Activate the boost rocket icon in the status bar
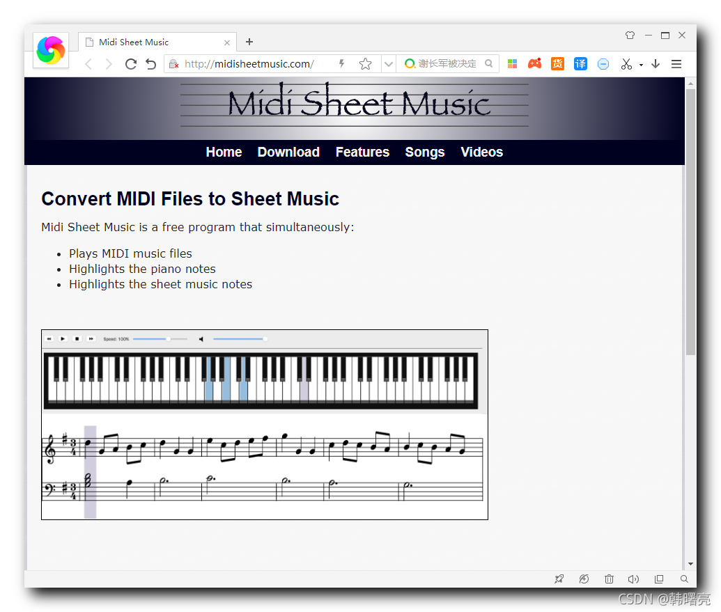The width and height of the screenshot is (721, 612). coord(559,579)
